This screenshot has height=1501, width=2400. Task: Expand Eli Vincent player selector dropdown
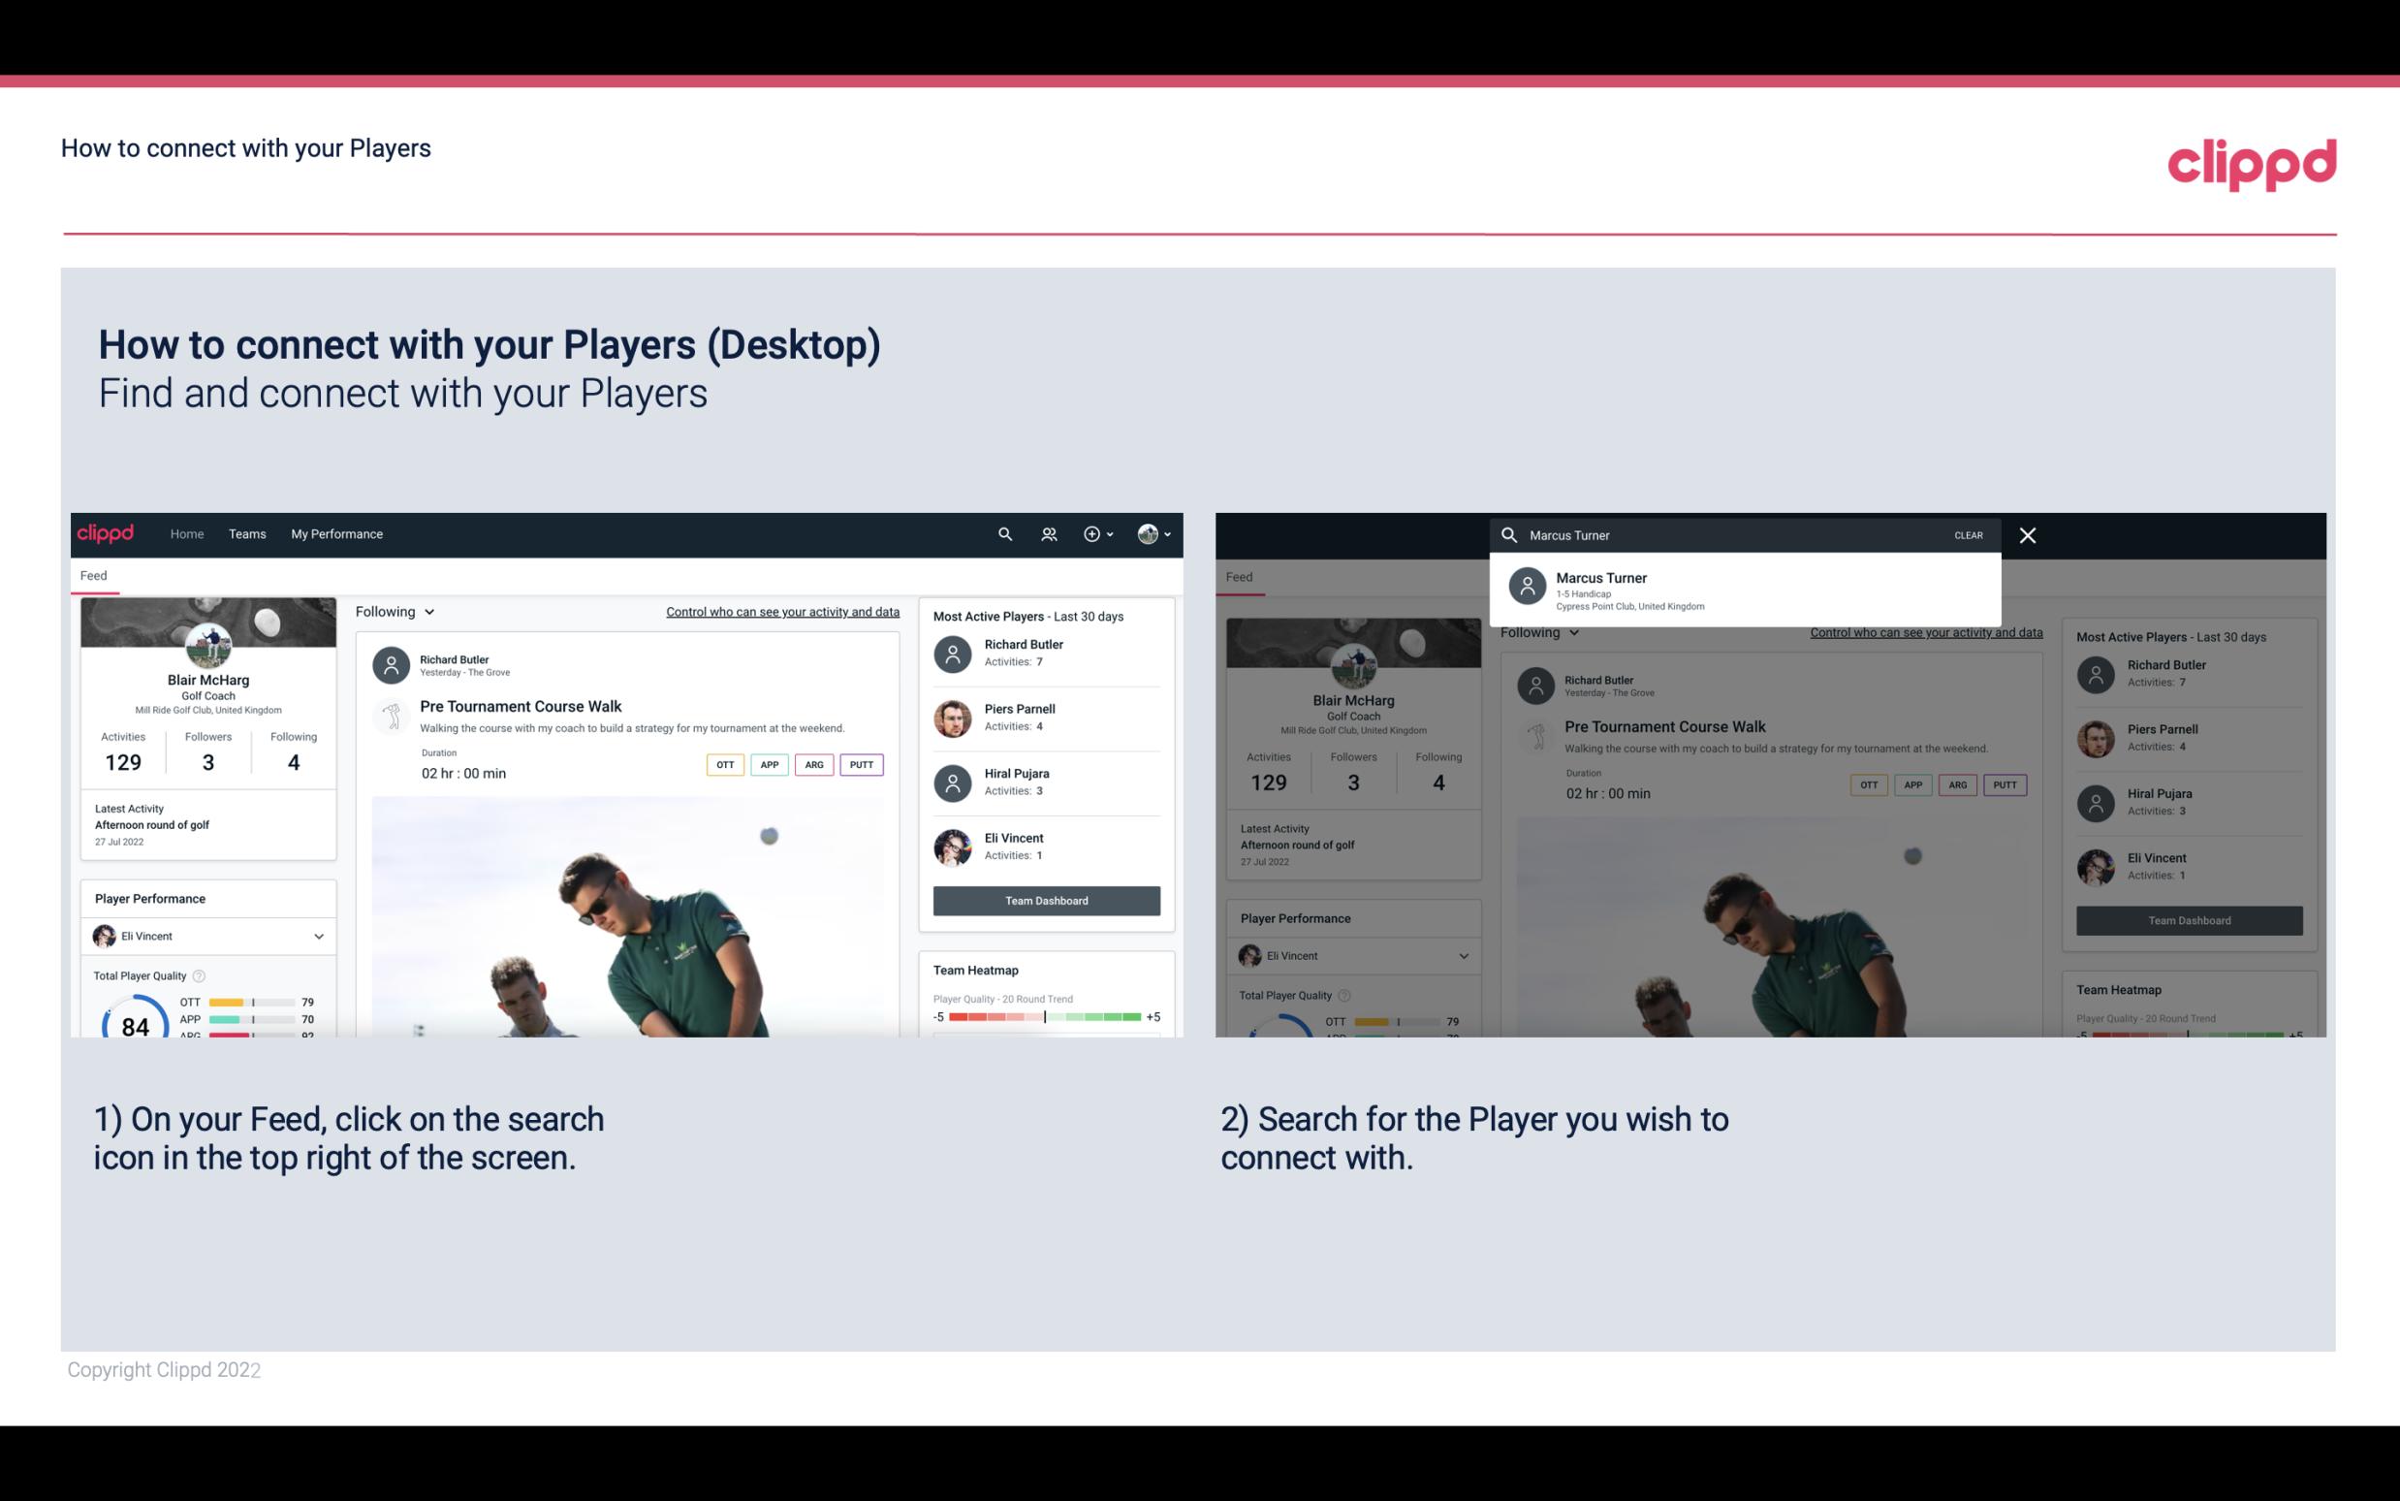[x=318, y=936]
